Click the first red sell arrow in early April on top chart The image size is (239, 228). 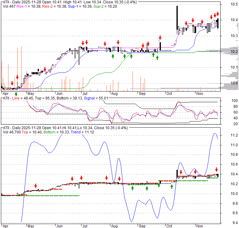point(12,83)
